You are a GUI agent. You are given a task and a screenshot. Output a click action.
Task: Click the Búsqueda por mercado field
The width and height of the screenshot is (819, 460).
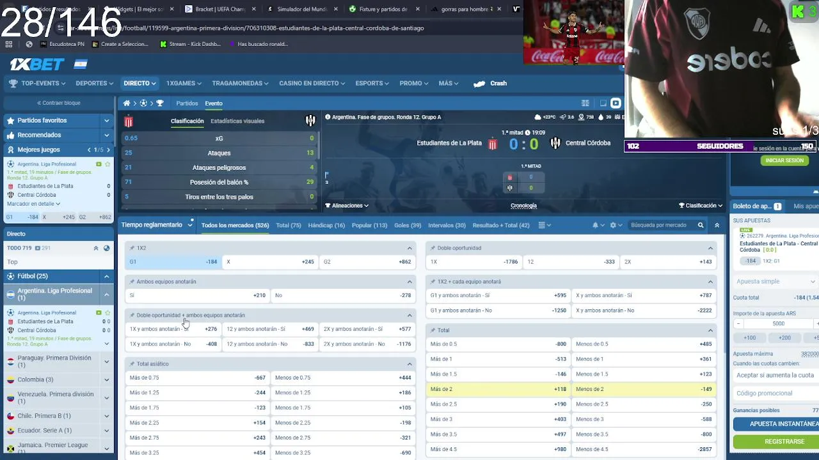pos(663,225)
